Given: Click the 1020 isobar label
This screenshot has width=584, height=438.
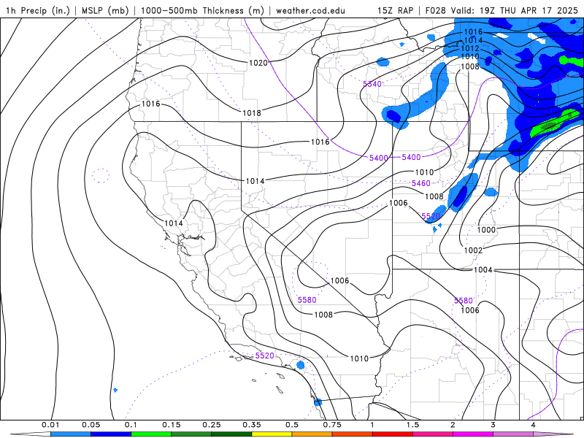Looking at the screenshot, I should 258,63.
